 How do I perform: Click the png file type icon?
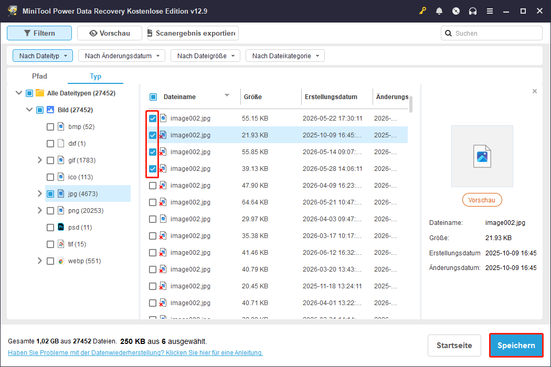[x=61, y=210]
